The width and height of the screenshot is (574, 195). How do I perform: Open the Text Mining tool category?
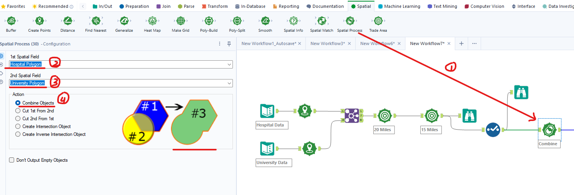pyautogui.click(x=443, y=6)
